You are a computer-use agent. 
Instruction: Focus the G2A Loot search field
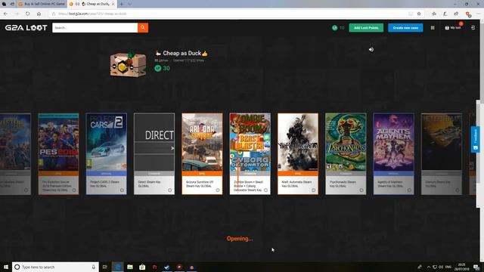95,28
